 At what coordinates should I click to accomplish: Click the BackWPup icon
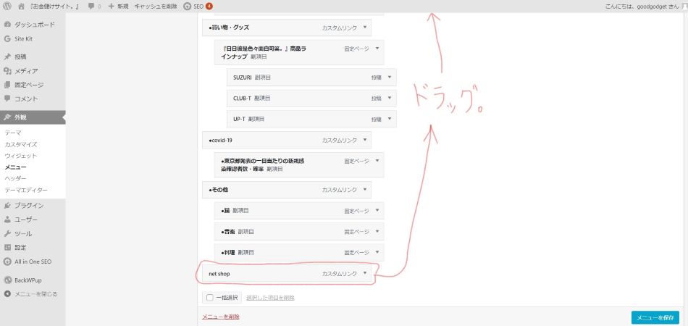[x=7, y=280]
